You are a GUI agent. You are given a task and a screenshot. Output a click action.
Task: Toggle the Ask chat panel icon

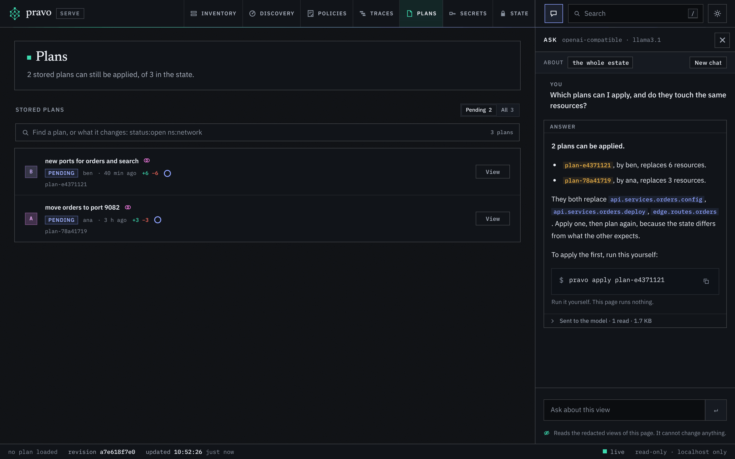point(553,13)
